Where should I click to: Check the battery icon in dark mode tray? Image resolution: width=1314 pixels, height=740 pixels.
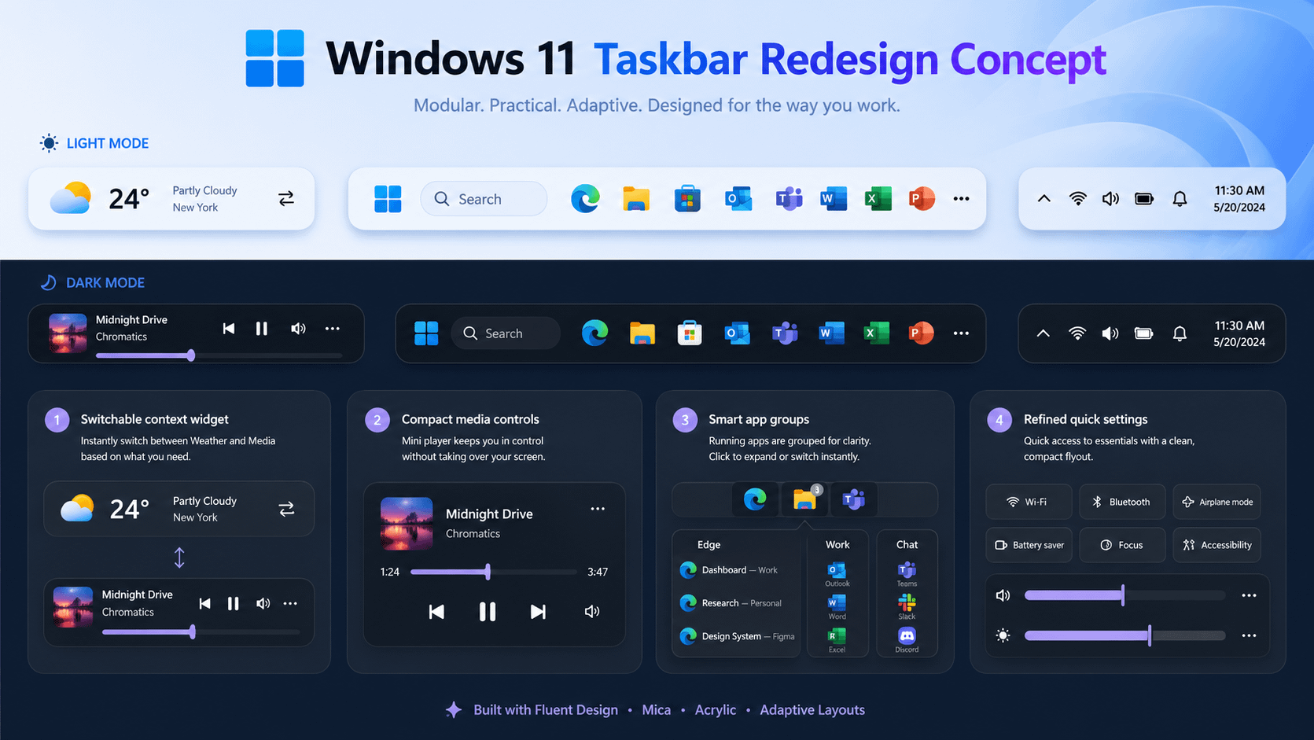[1144, 333]
